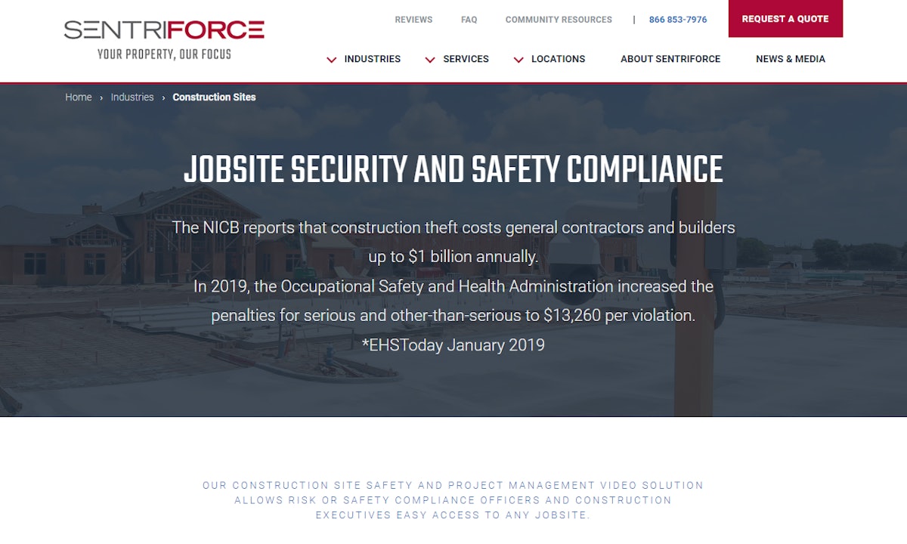This screenshot has height=544, width=907.
Task: Call 866 853-7976 via the phone link
Action: point(677,20)
